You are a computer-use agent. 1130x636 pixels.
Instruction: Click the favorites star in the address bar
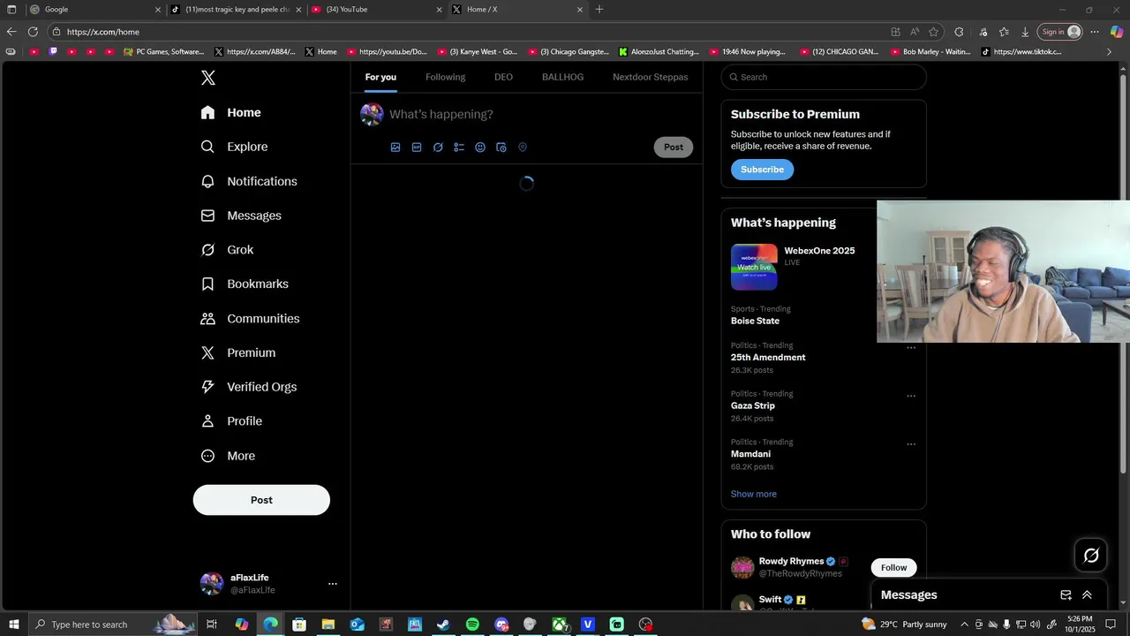pos(933,32)
